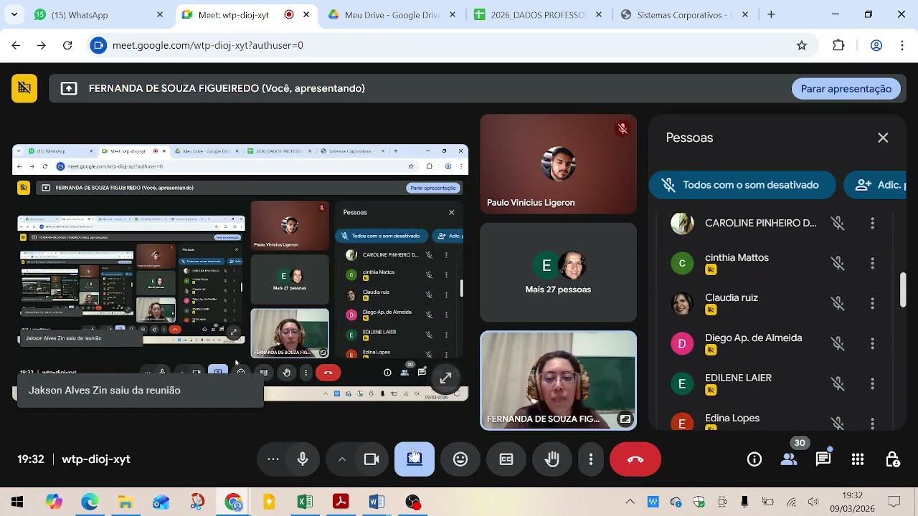
Task: Mute EDILENE LAIER microphone icon
Action: tap(838, 384)
